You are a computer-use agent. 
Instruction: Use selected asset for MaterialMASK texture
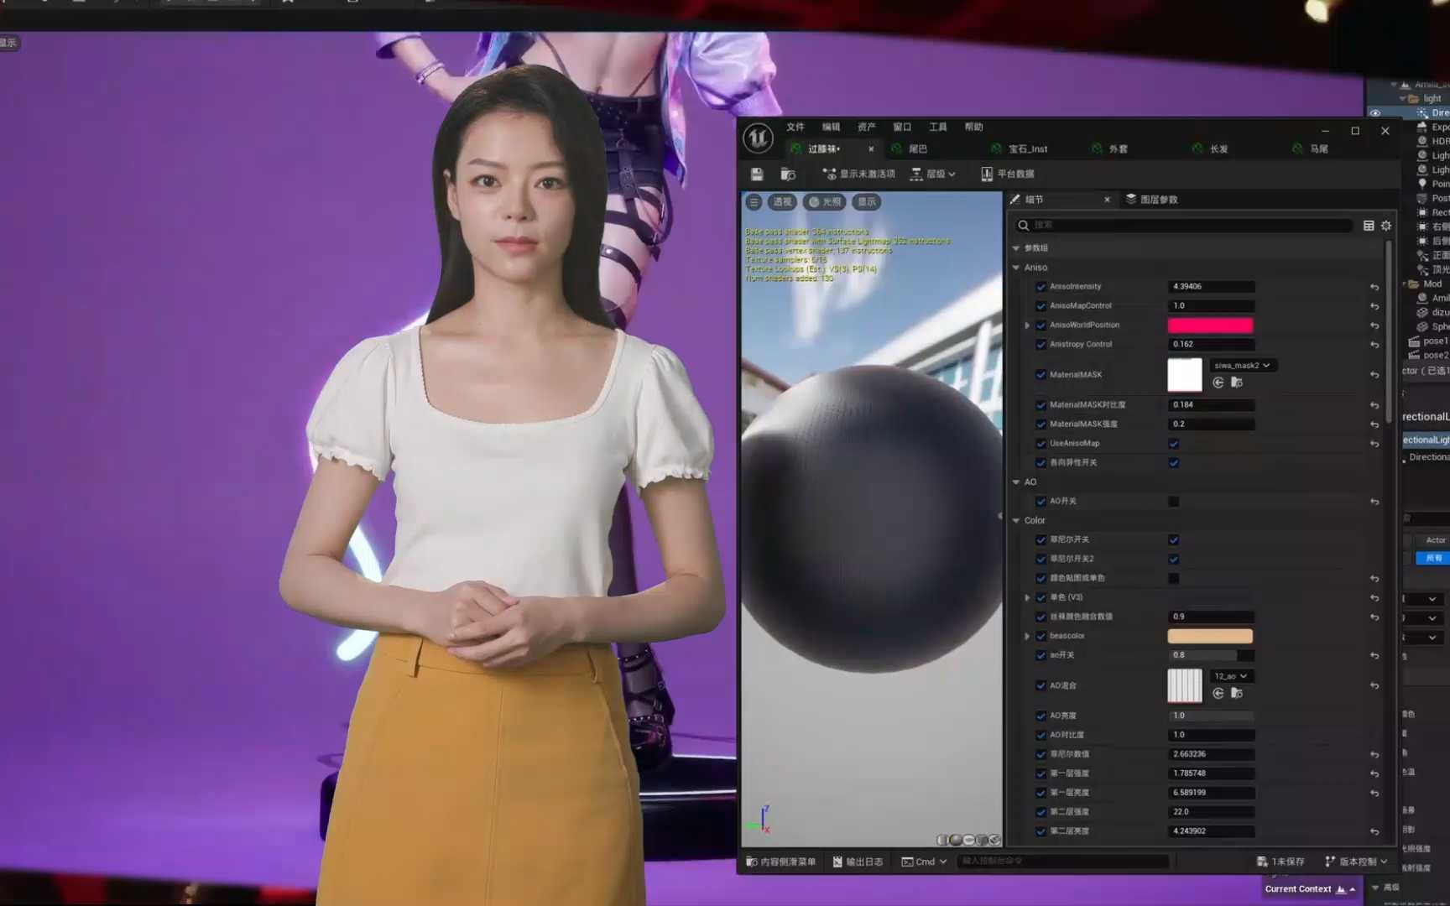click(x=1218, y=383)
